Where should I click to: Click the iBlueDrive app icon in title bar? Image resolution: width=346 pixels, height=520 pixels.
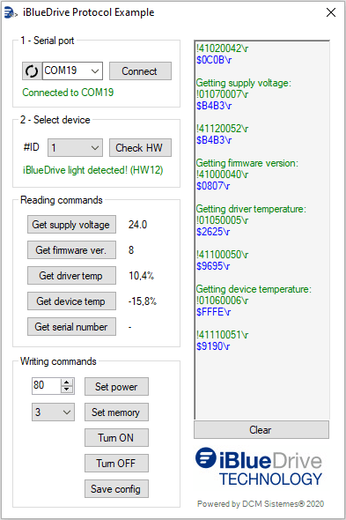click(x=11, y=13)
